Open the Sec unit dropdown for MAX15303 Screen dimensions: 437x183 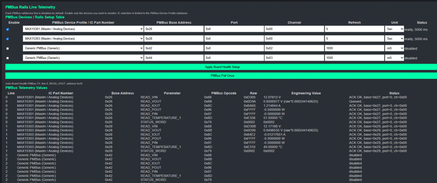tap(394, 39)
